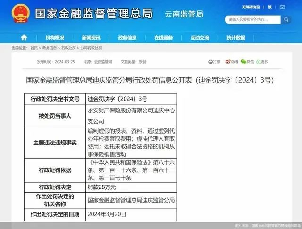Click row label 作出处罚决定的日期
This screenshot has height=229, width=302.
pos(55,214)
